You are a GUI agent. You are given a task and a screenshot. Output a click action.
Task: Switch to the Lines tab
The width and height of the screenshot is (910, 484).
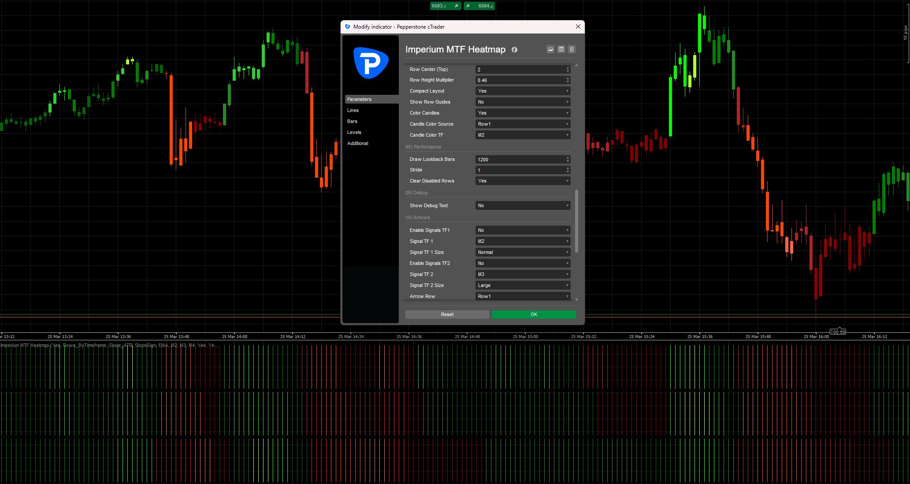pyautogui.click(x=353, y=110)
